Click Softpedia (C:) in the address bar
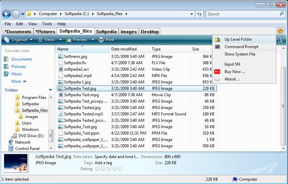 tap(77, 14)
